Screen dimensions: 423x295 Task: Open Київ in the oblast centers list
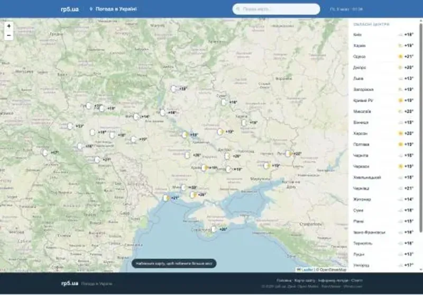pyautogui.click(x=383, y=34)
